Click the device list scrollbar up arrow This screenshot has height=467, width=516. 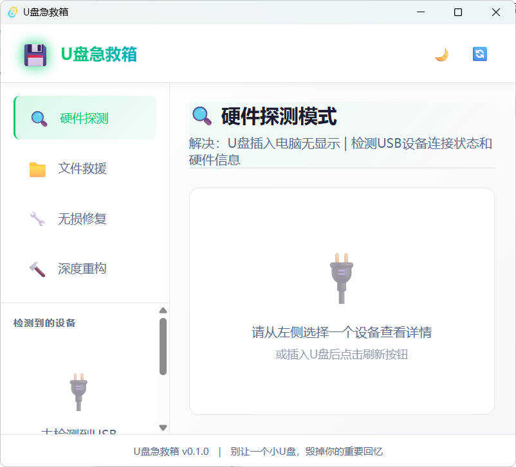click(x=163, y=310)
